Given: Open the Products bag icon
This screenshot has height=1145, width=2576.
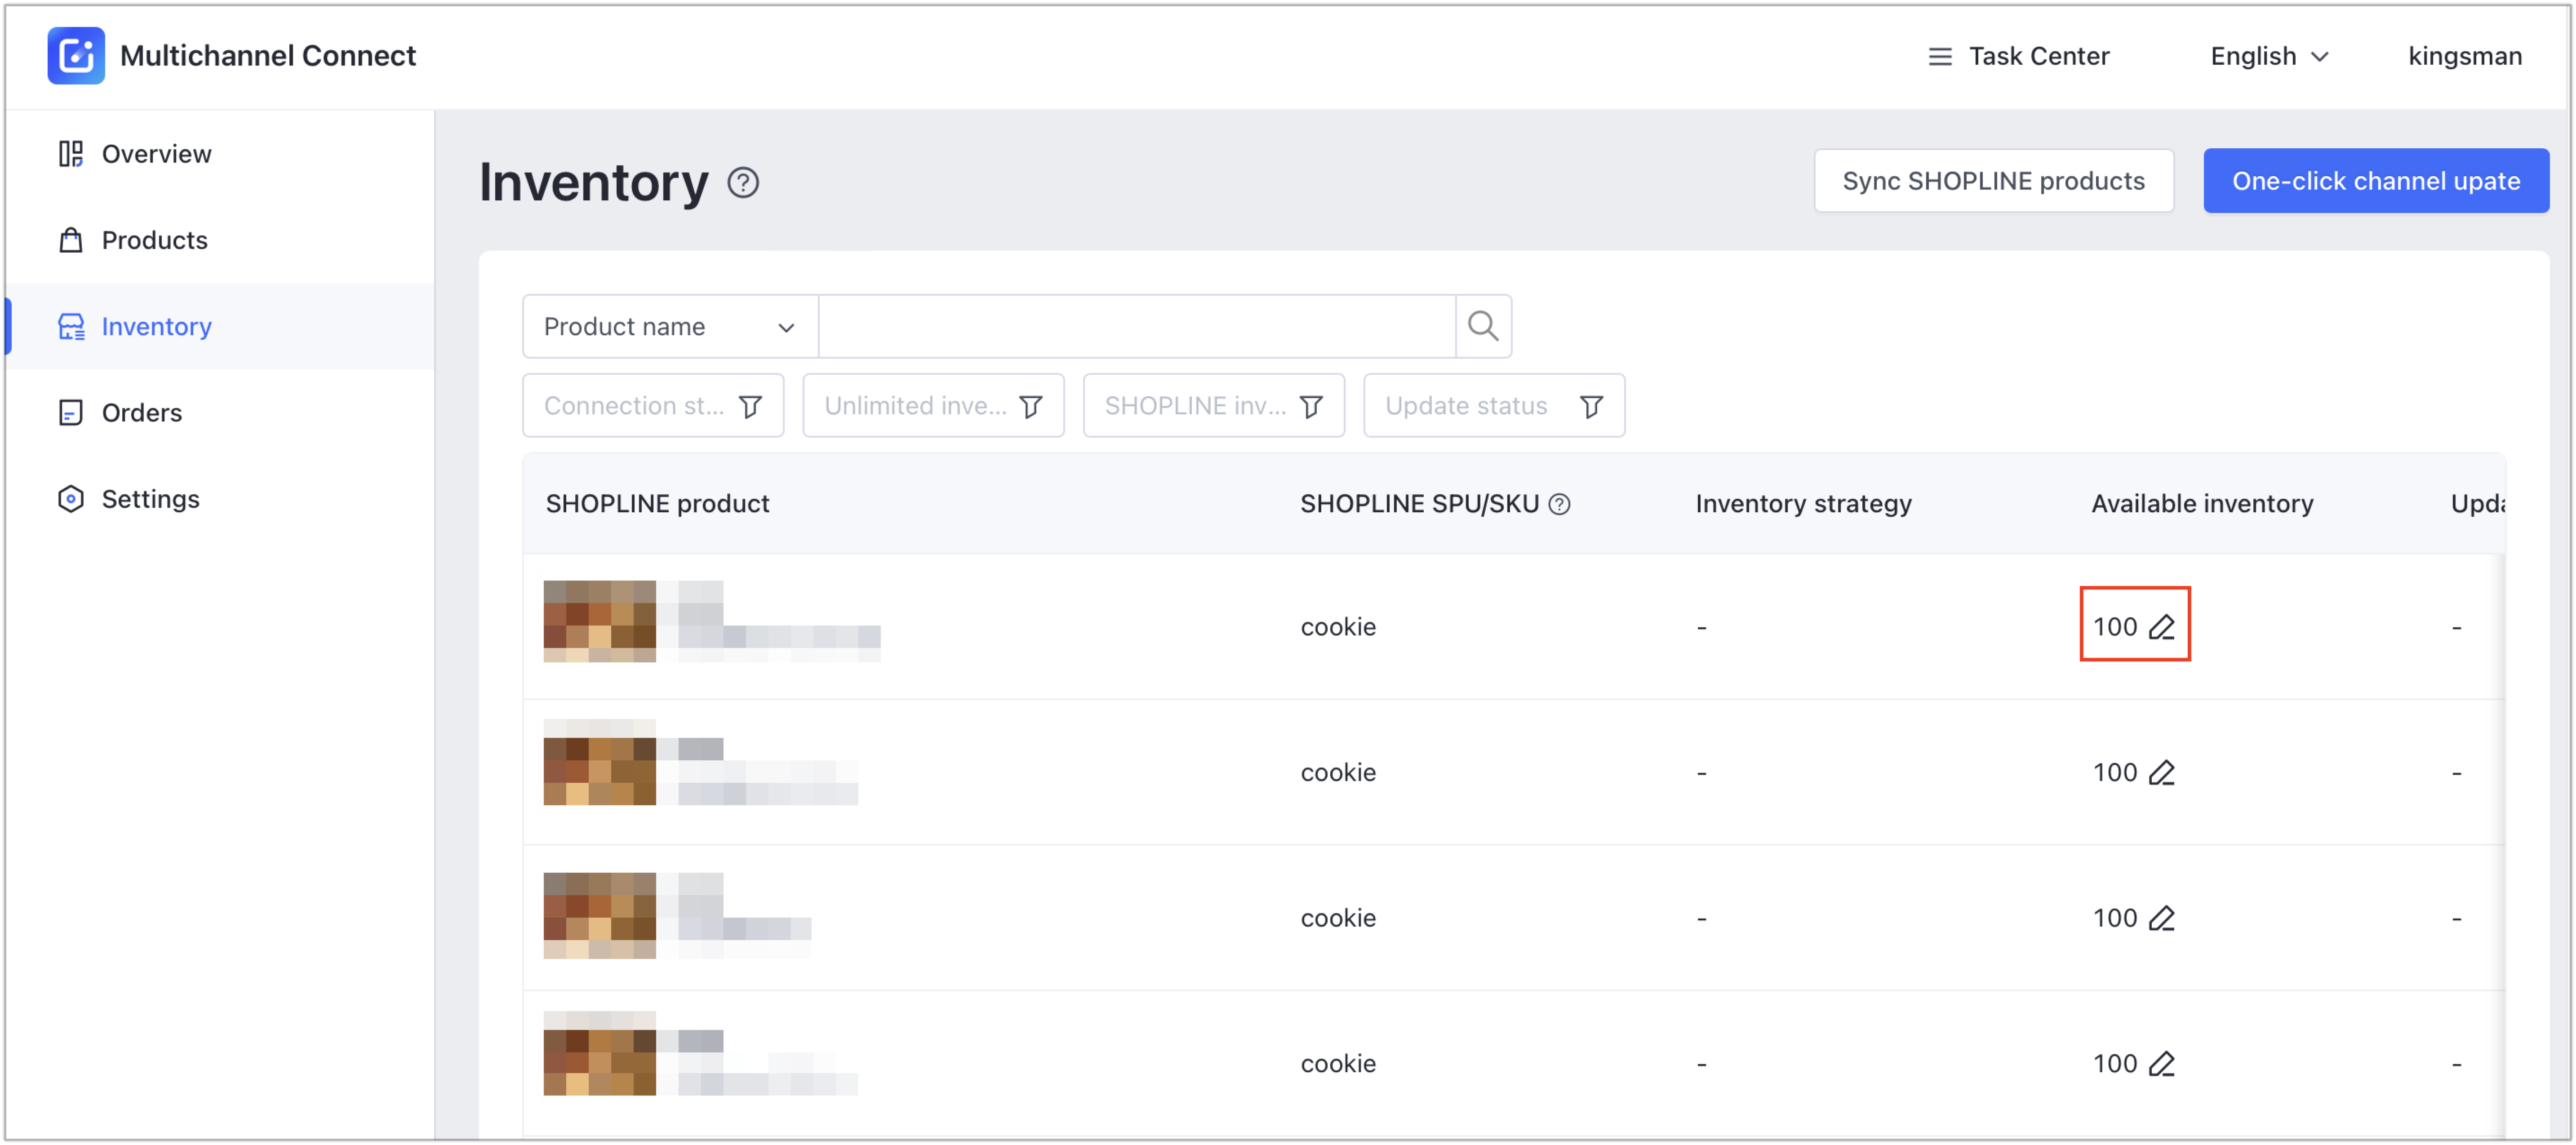Looking at the screenshot, I should [x=70, y=240].
